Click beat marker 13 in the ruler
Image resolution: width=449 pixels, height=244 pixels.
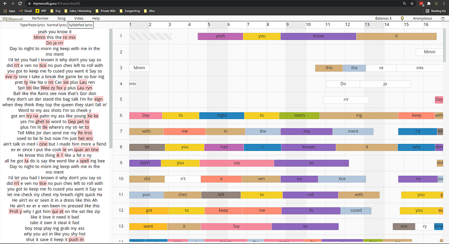coord(367,25)
